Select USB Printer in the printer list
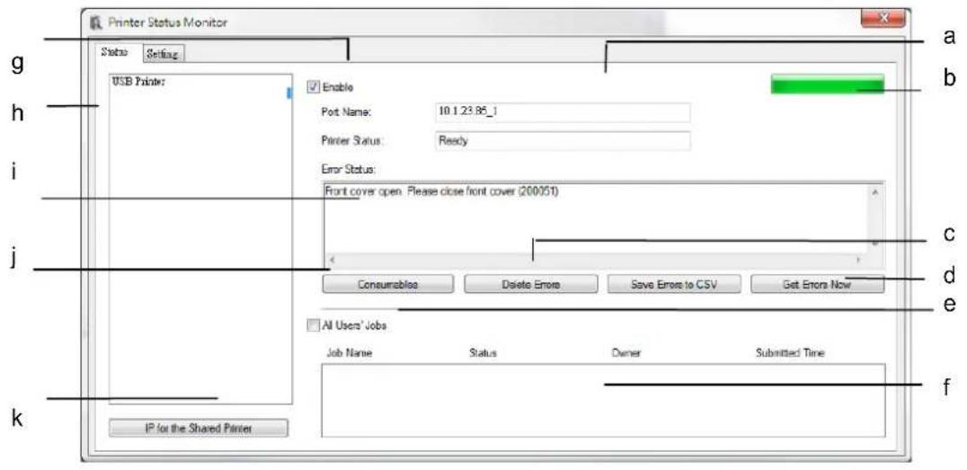 coord(138,81)
